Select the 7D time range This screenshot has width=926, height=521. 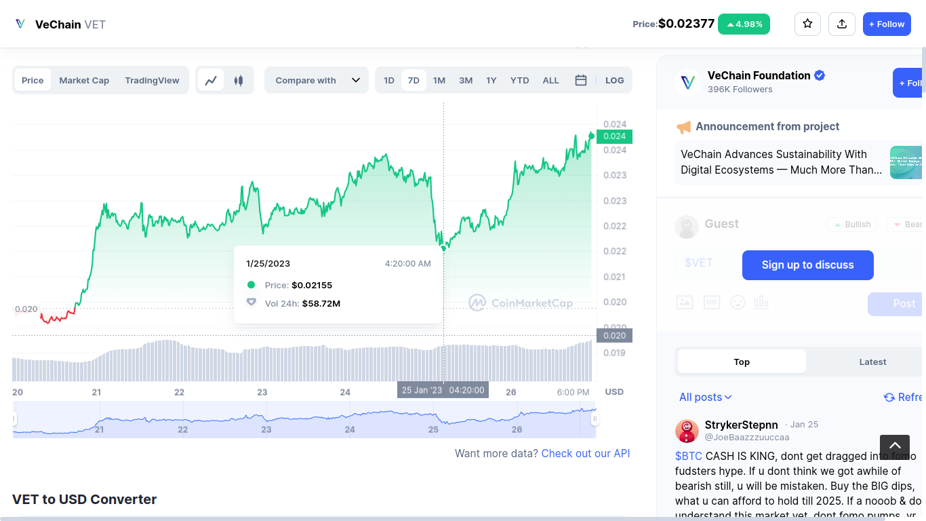point(414,80)
